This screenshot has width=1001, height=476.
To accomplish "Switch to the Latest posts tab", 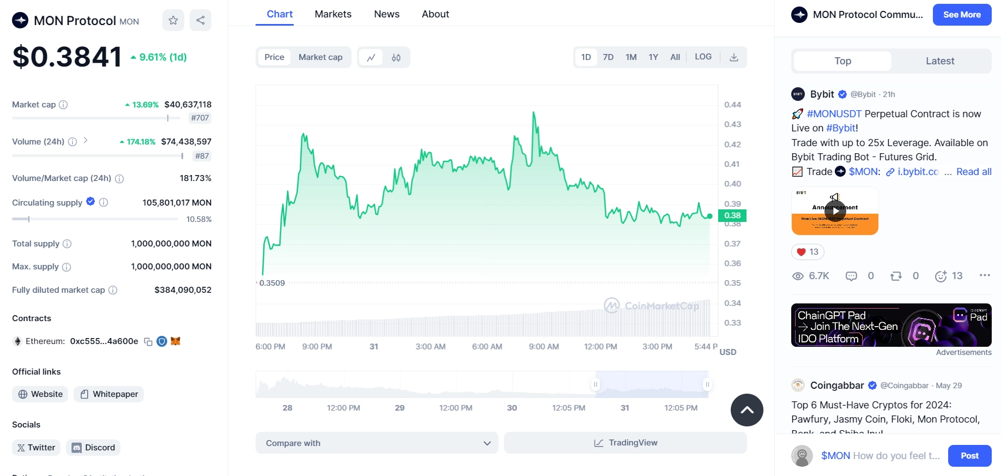I will pyautogui.click(x=940, y=61).
